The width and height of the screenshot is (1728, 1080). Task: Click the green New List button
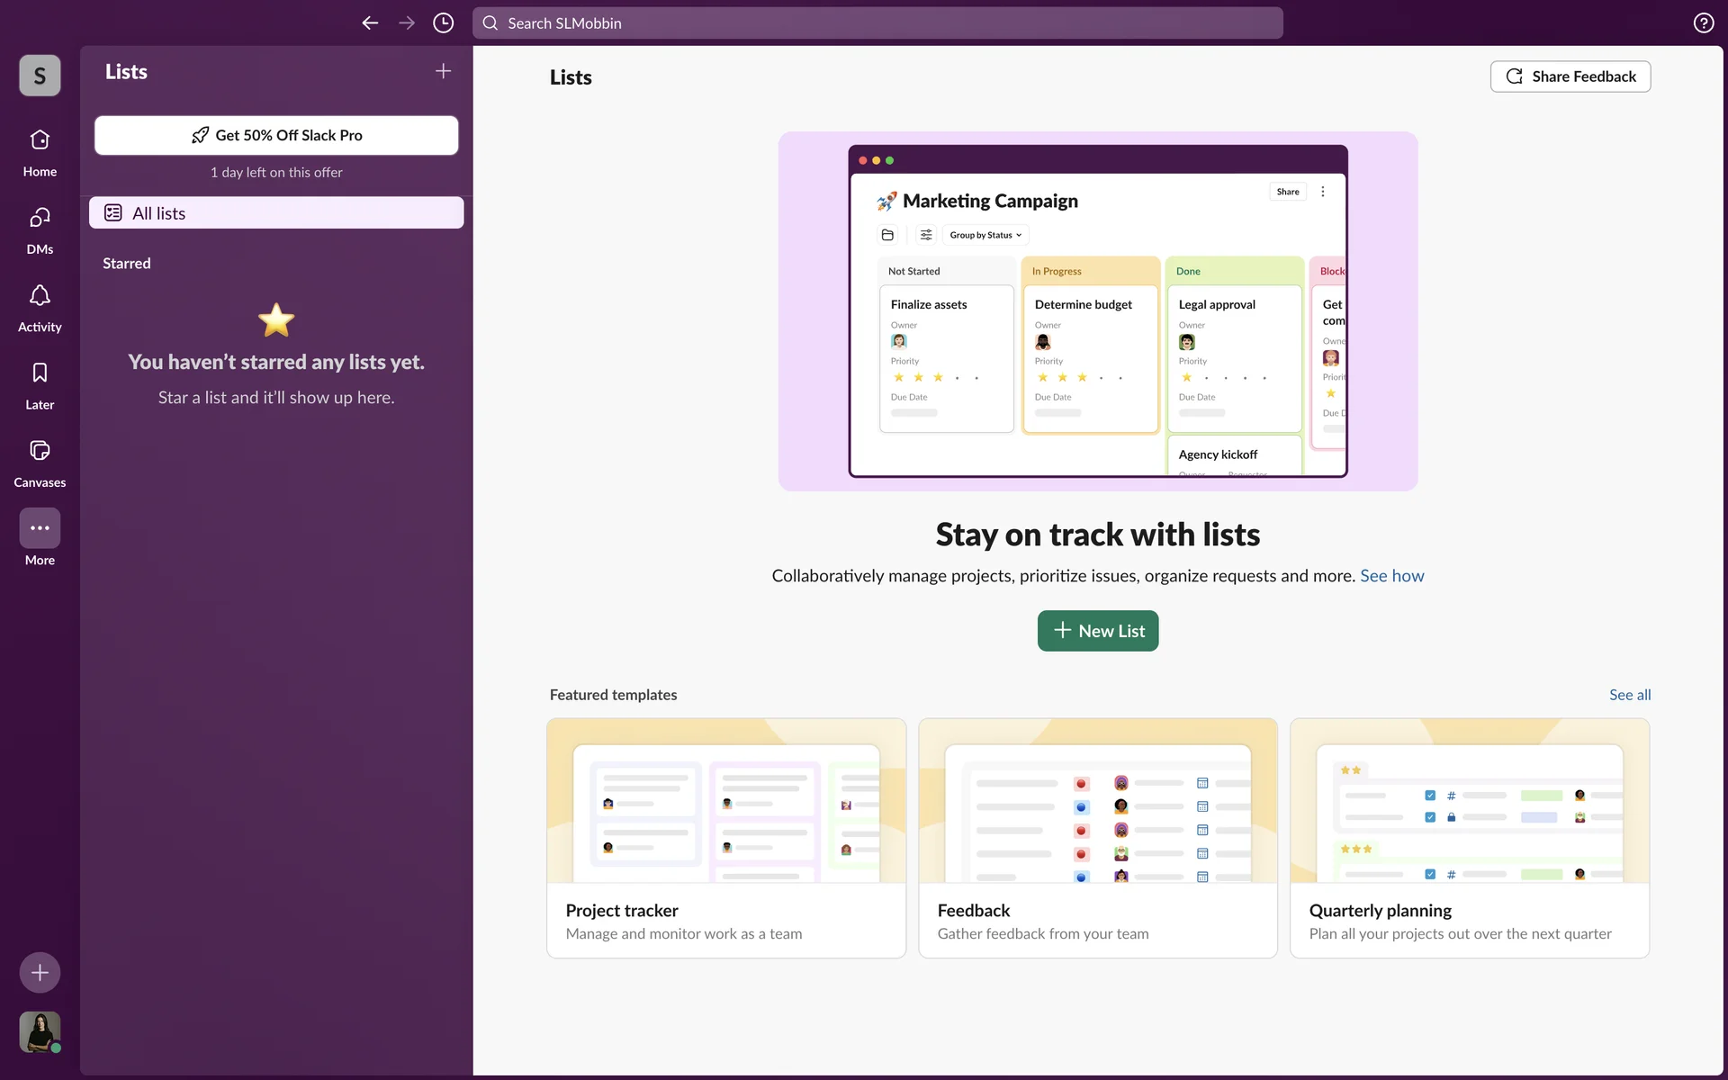point(1097,631)
